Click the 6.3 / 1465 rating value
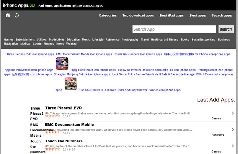Image resolution: width=238 pixels, height=154 pixels. (x=69, y=150)
